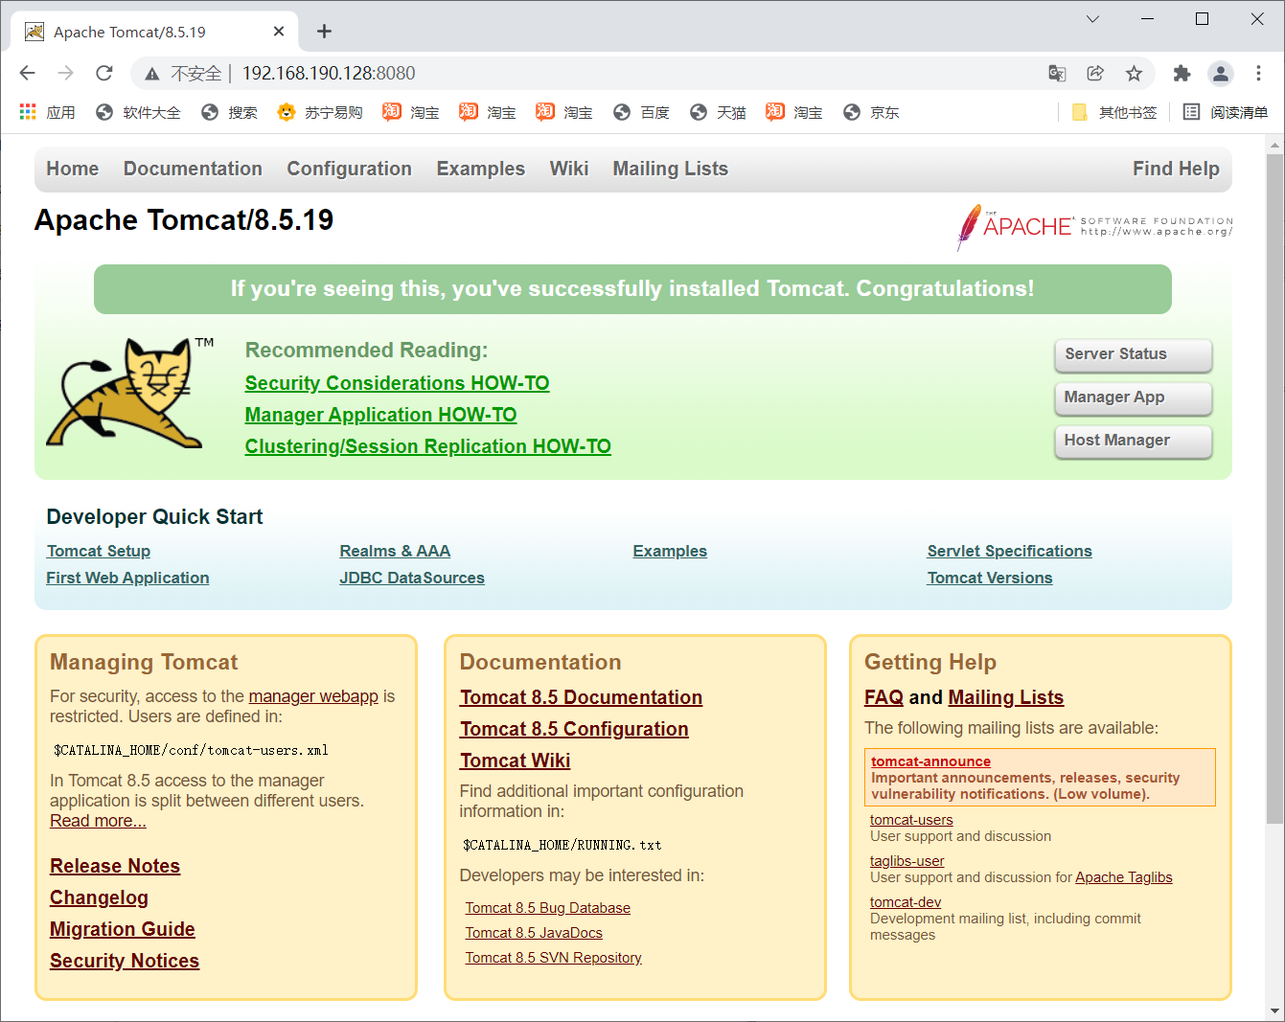
Task: Open the Security Notices link
Action: pos(125,961)
